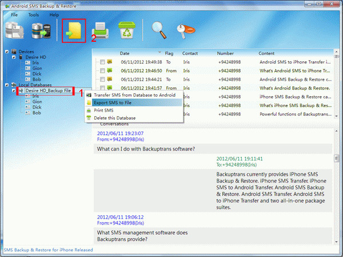Viewport: 343px width, 257px height.
Task: Click scroll-up arrow of message list scrollbar
Action: [337, 52]
